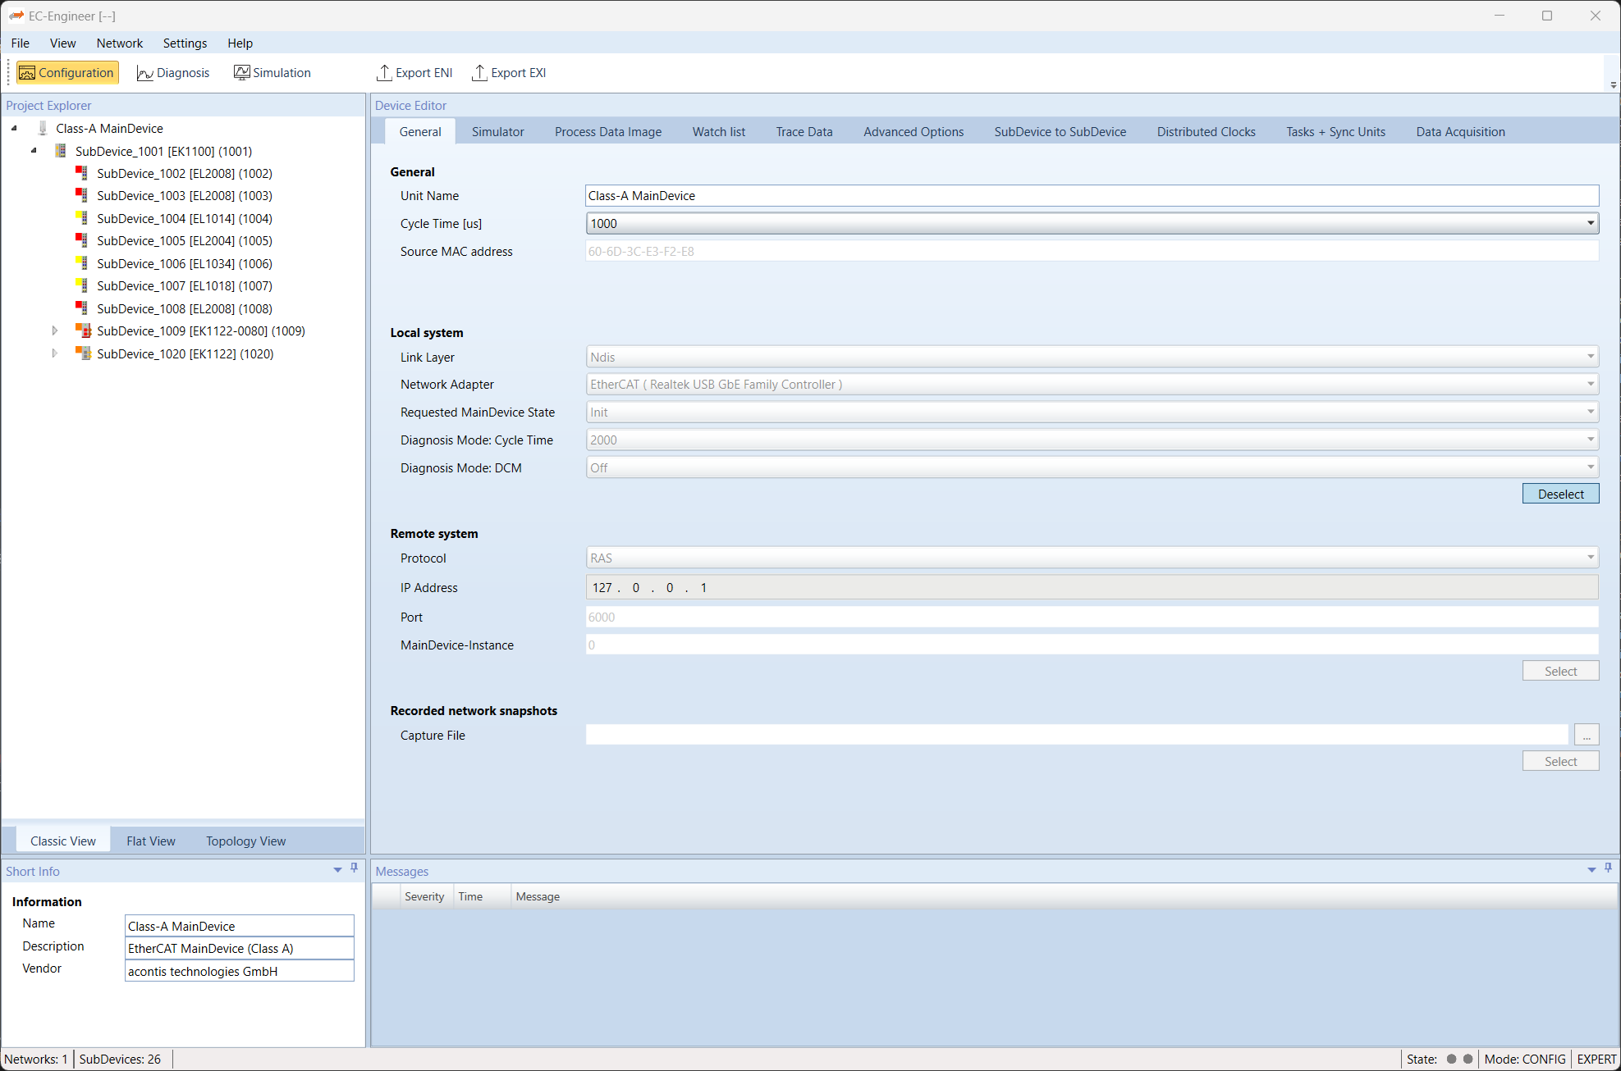Viewport: 1621px width, 1071px height.
Task: Pin the Short Info panel
Action: coord(355,868)
